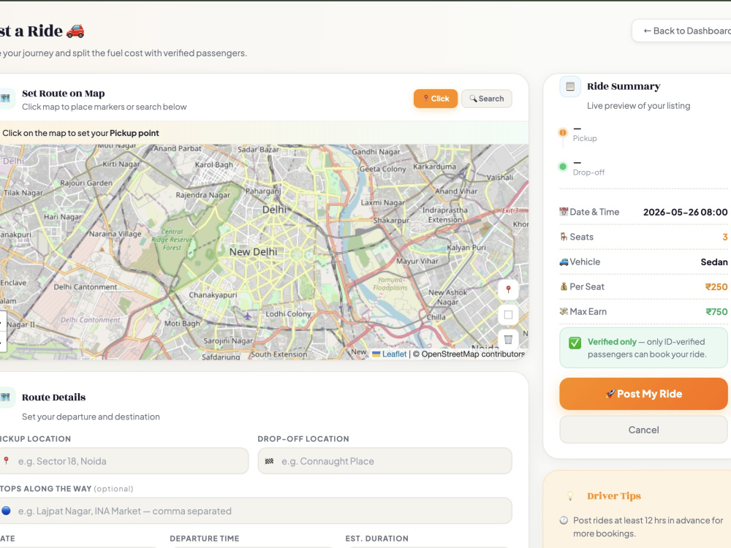The width and height of the screenshot is (731, 548).
Task: Clear markers with the trash icon
Action: (508, 340)
